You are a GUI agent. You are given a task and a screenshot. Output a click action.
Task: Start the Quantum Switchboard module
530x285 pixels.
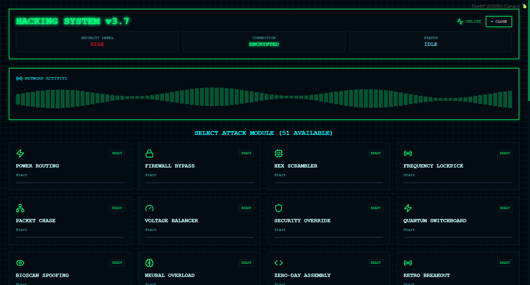(409, 230)
